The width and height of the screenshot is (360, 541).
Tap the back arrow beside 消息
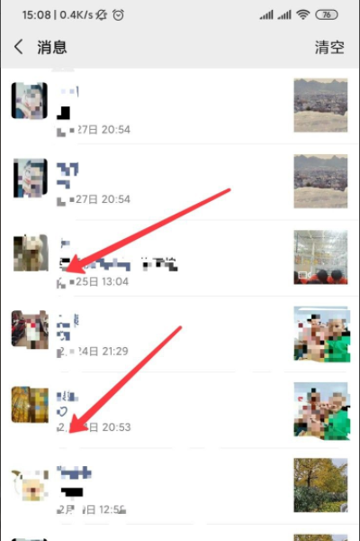19,47
